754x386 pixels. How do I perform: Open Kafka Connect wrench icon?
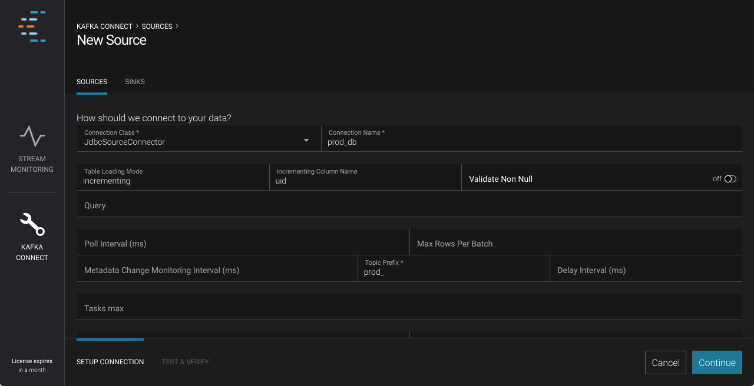point(32,224)
